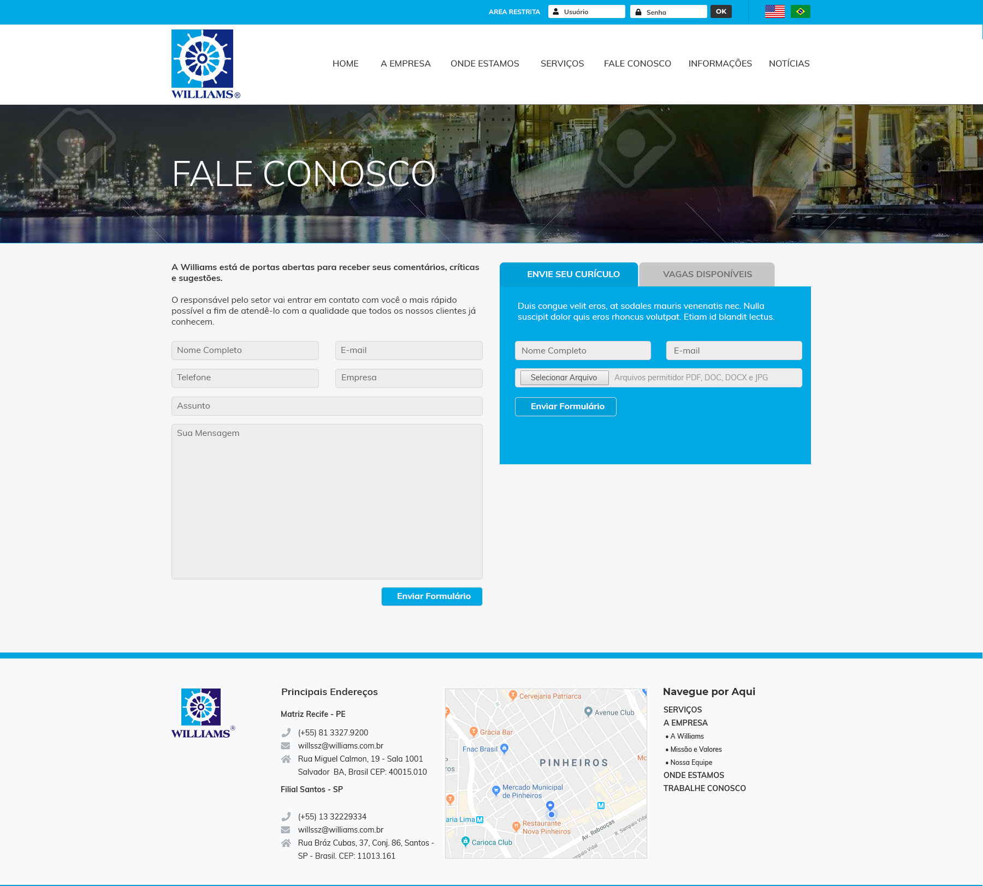983x886 pixels.
Task: Select the Brazilian flag language icon
Action: [800, 11]
